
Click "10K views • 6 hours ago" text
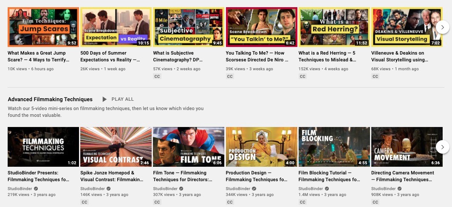tap(31, 69)
